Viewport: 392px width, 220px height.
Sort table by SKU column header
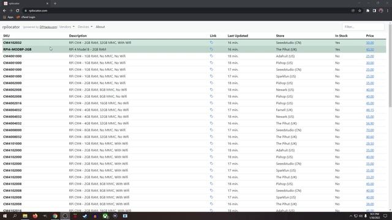[x=7, y=35]
